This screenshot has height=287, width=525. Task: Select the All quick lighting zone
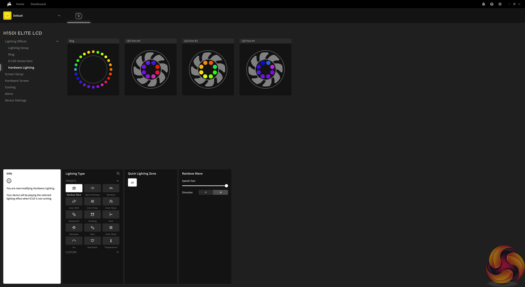(132, 183)
